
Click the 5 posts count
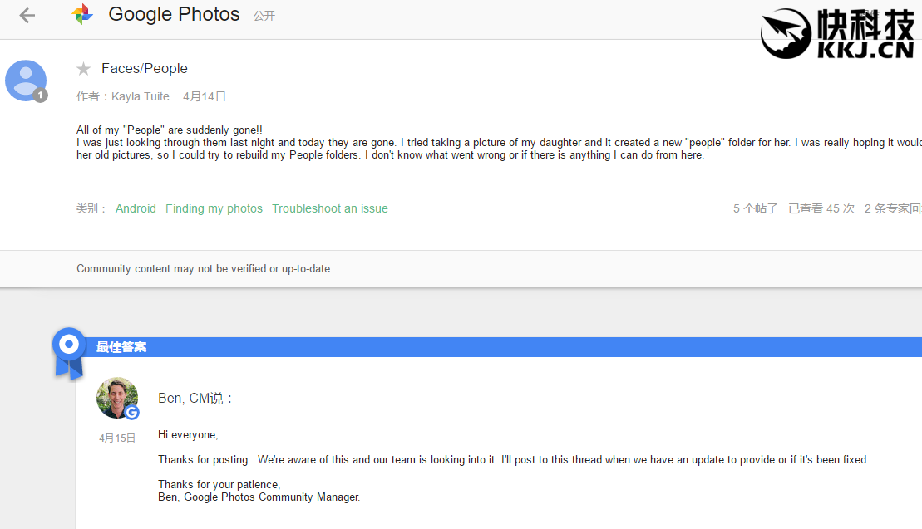[x=755, y=208]
